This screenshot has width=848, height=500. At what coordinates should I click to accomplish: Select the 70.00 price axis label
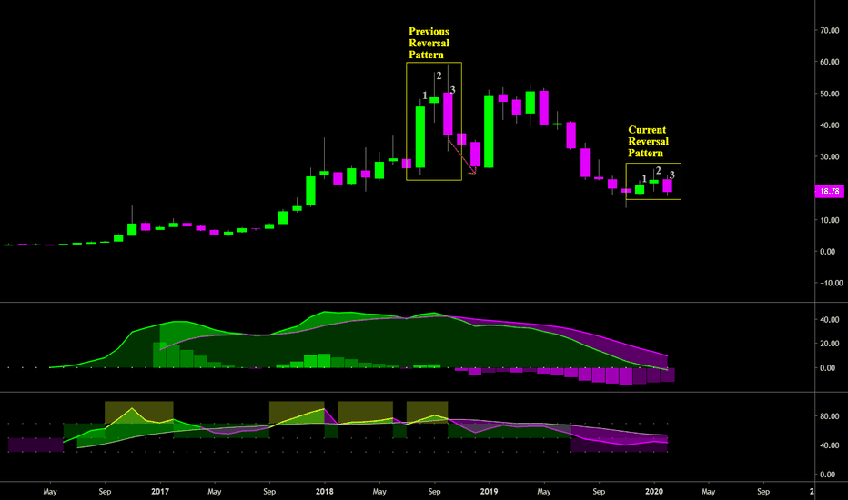(830, 30)
